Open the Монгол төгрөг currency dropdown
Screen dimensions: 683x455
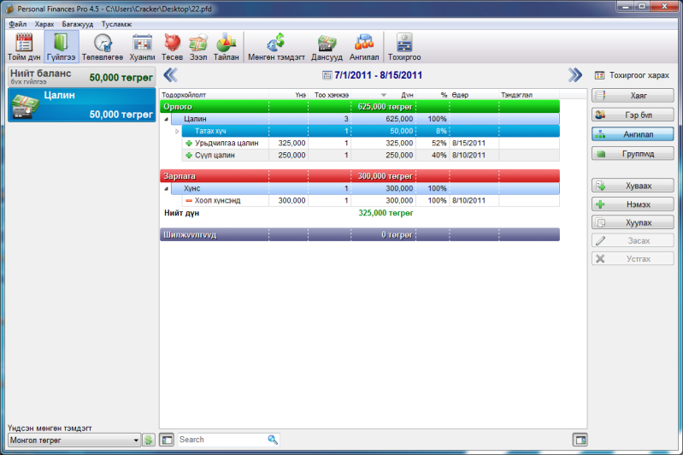pyautogui.click(x=73, y=440)
